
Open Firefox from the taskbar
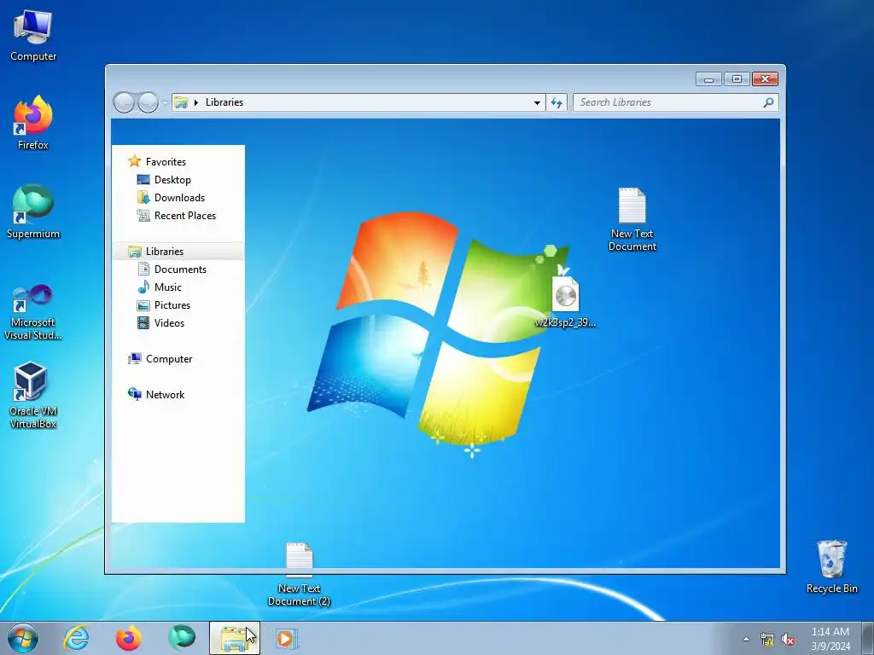pos(129,638)
